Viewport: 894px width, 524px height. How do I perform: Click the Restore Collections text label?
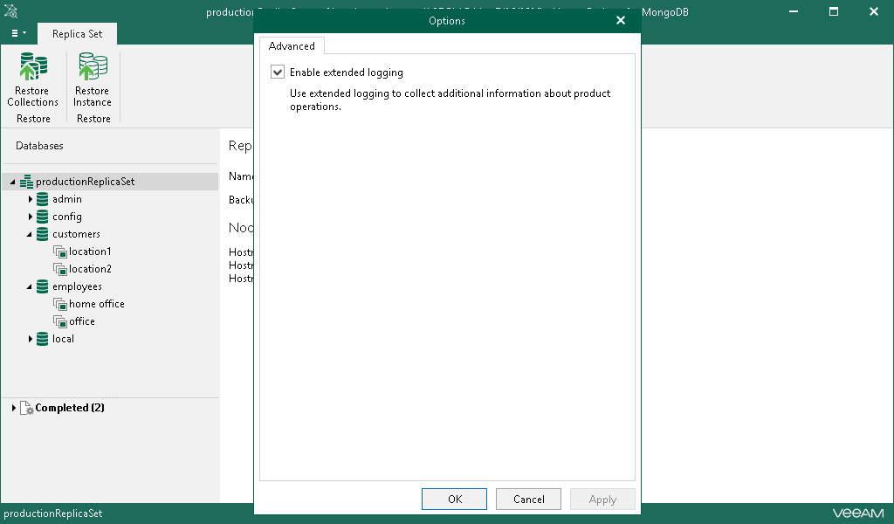click(32, 96)
